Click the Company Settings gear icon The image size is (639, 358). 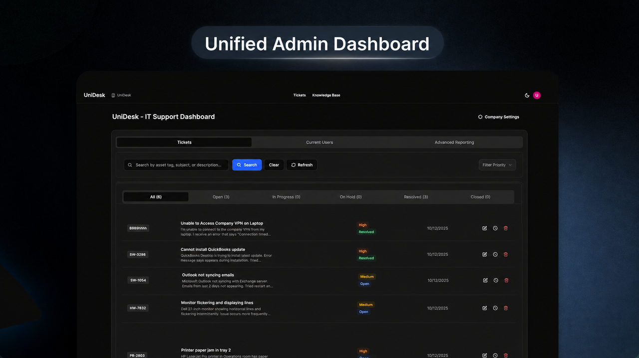point(480,117)
